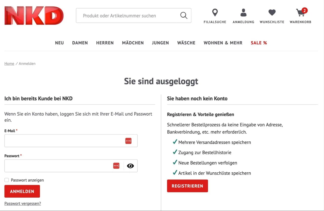Follow the Passwort vergessen? link
The image size is (324, 211).
[23, 203]
